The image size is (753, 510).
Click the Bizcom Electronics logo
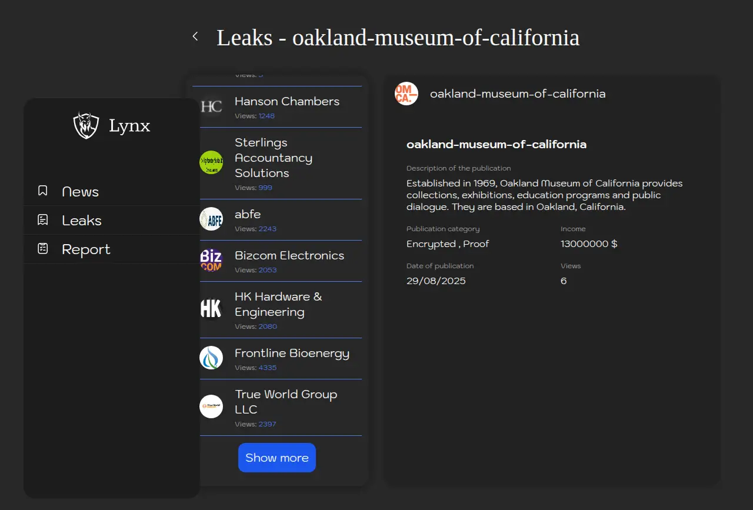(211, 260)
